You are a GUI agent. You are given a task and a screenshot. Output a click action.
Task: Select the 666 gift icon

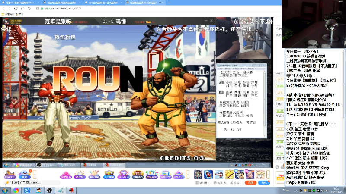tap(260, 175)
